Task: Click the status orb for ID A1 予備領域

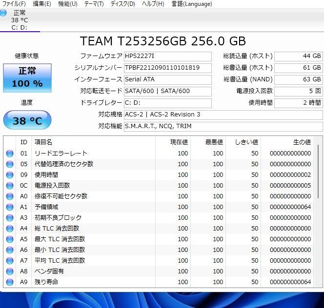Action: 10,207
